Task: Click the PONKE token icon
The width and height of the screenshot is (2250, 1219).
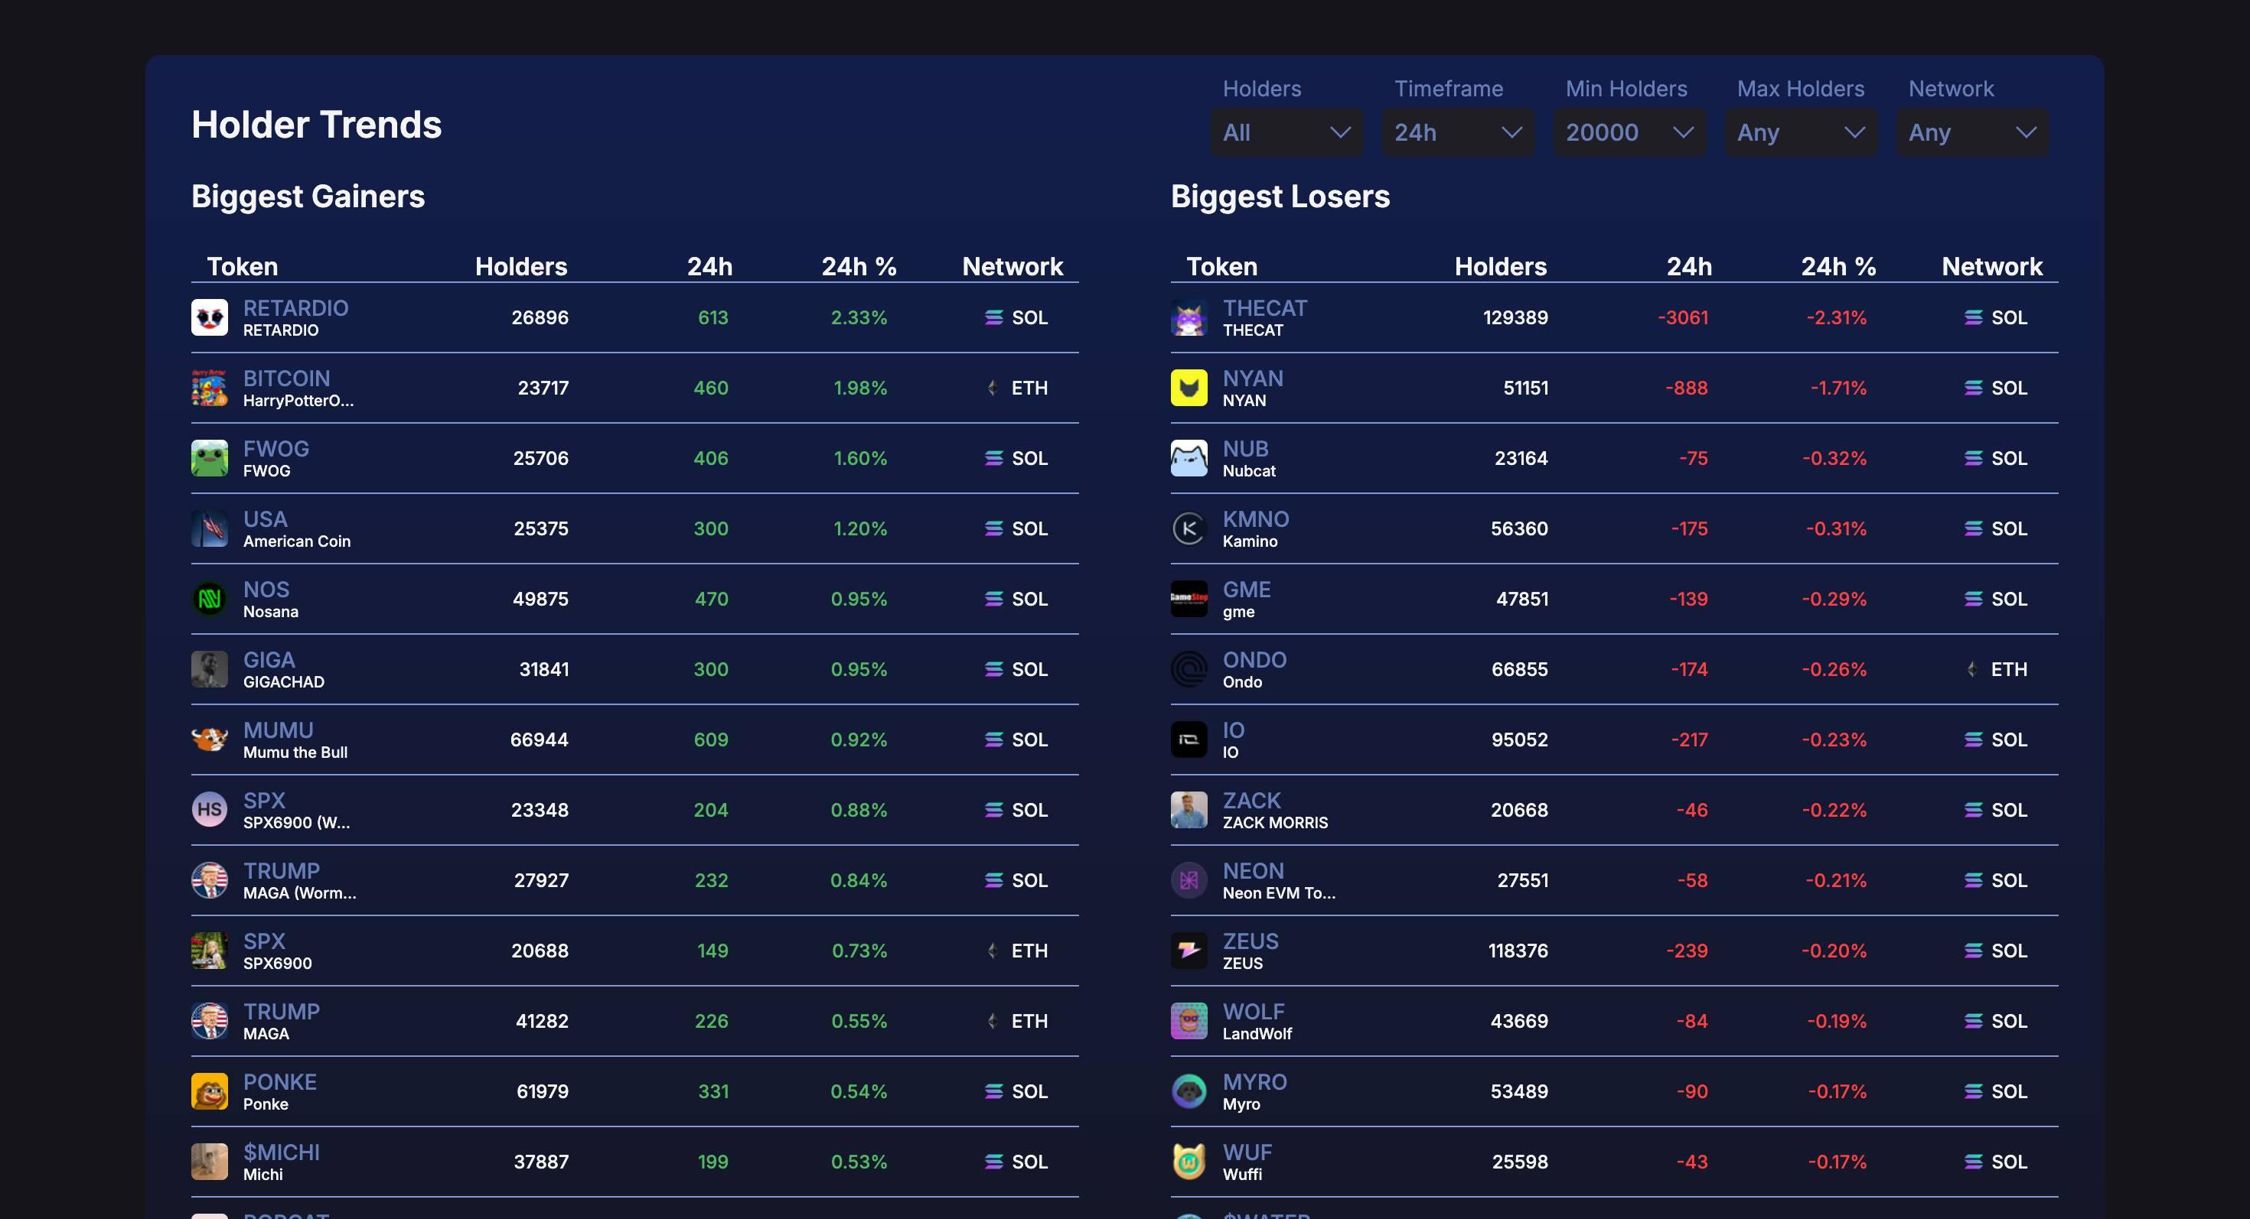Action: [209, 1091]
